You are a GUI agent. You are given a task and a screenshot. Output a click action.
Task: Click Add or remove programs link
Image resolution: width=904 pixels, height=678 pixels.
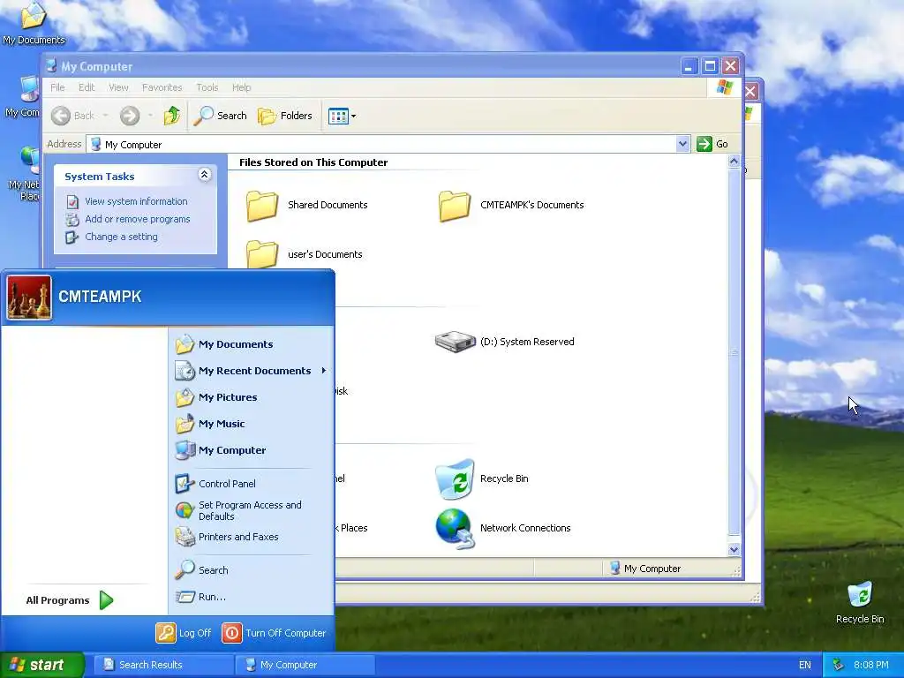[x=137, y=219]
